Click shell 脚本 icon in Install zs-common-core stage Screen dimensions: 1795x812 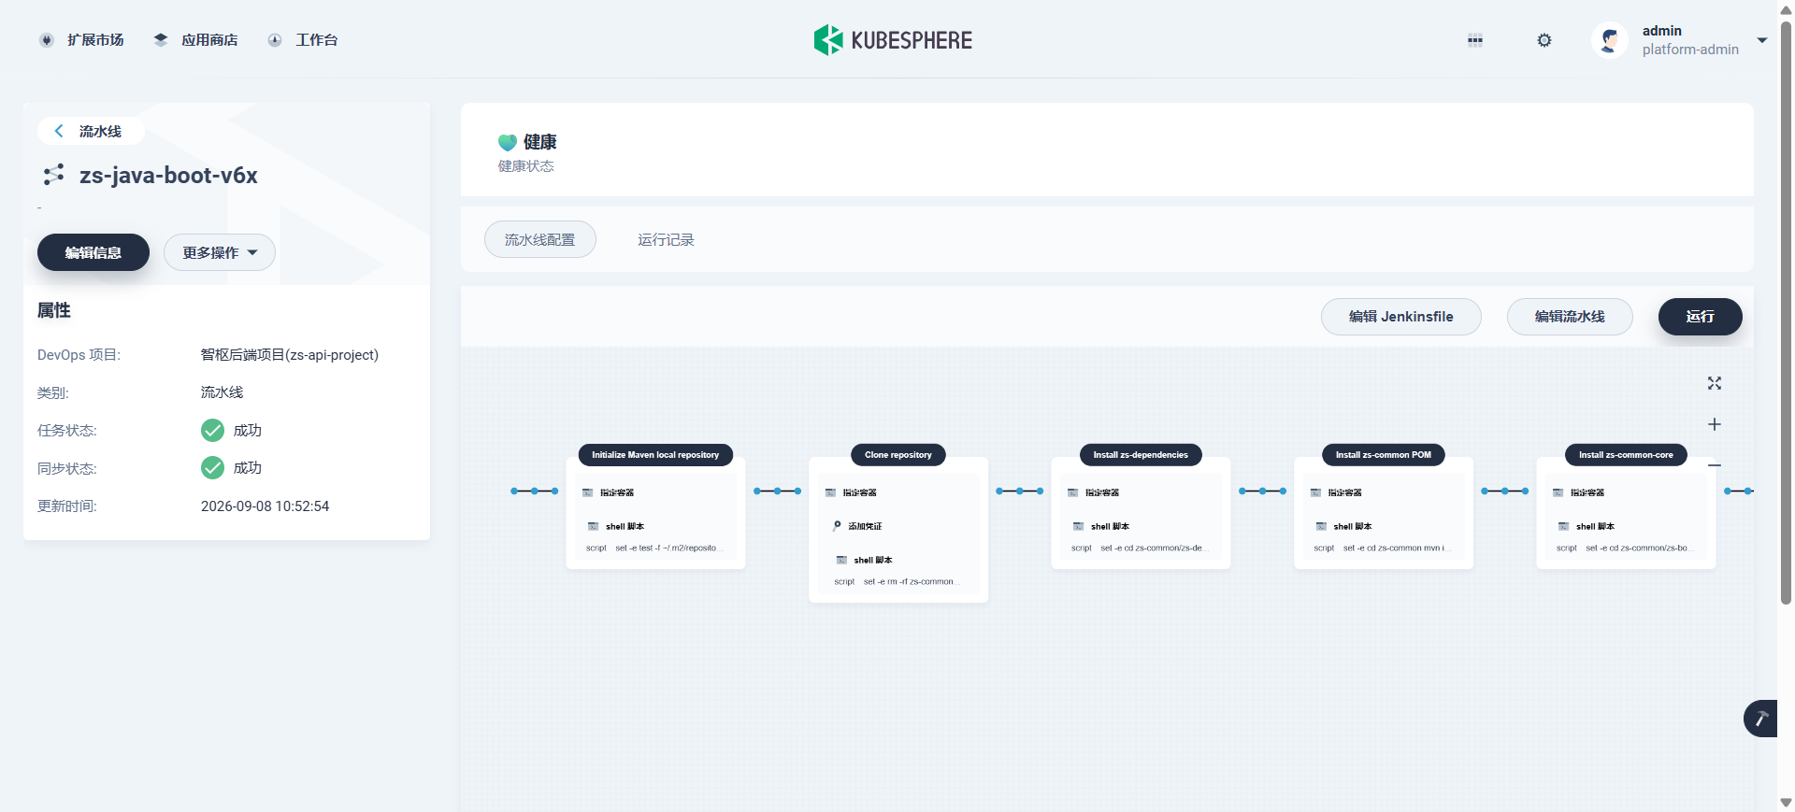[1563, 526]
